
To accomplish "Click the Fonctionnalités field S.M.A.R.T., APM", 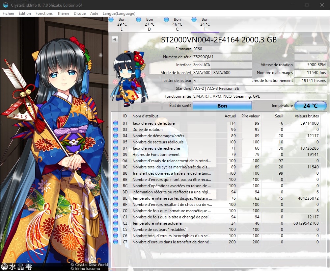I will pyautogui.click(x=260, y=96).
